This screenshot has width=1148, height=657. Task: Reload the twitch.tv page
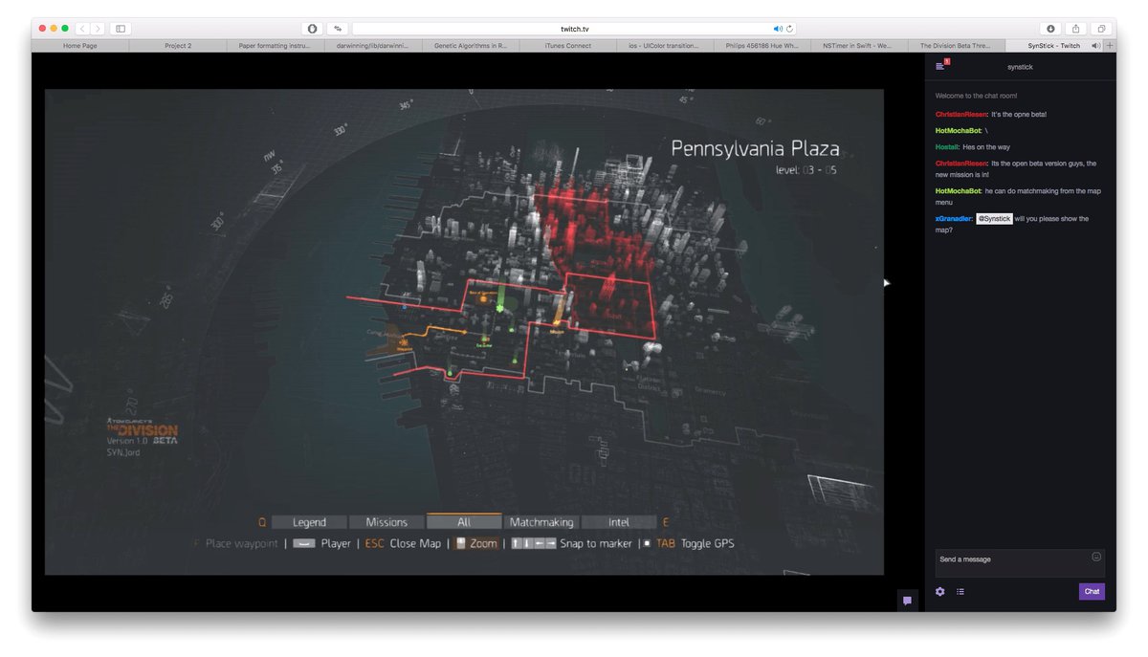pyautogui.click(x=790, y=29)
